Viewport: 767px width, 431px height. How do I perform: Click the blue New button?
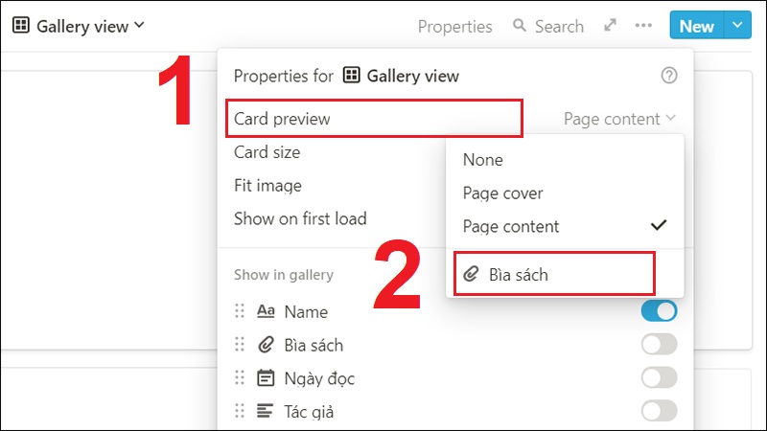click(x=696, y=26)
